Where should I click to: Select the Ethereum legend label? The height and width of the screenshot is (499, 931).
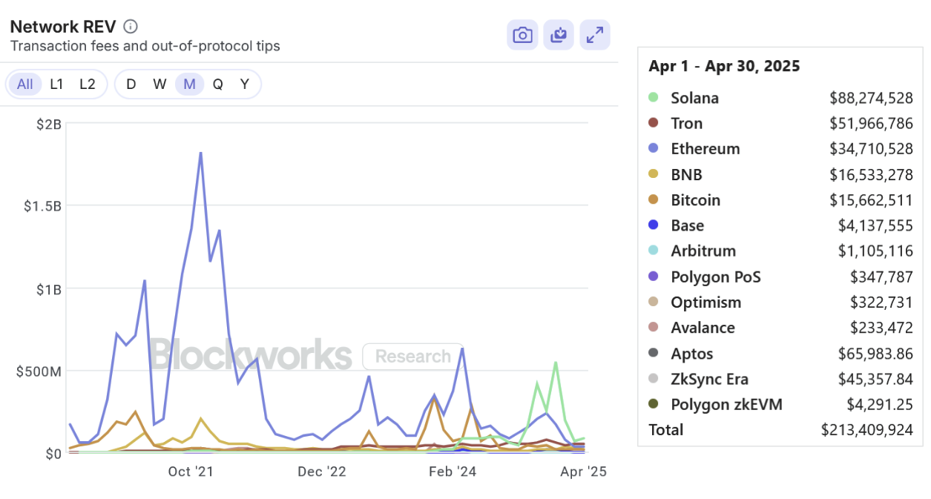coord(705,148)
